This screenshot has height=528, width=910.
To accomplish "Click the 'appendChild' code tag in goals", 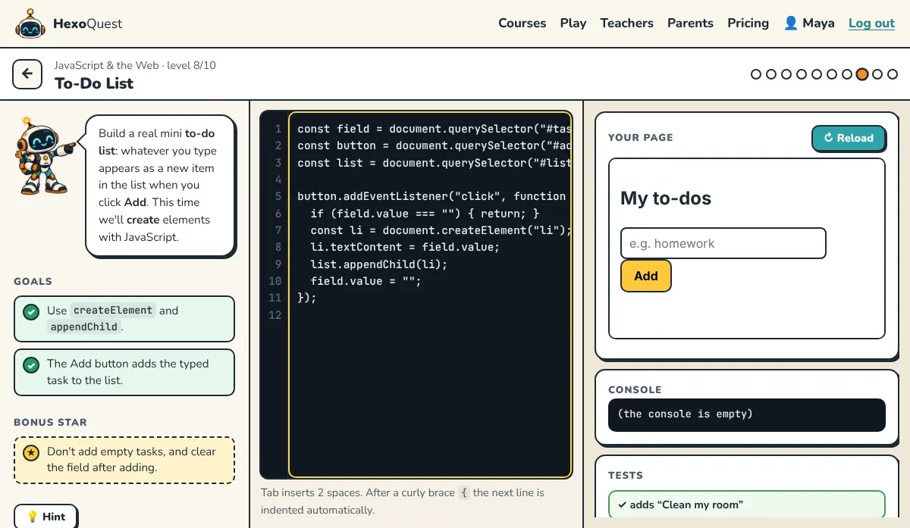I will click(83, 326).
